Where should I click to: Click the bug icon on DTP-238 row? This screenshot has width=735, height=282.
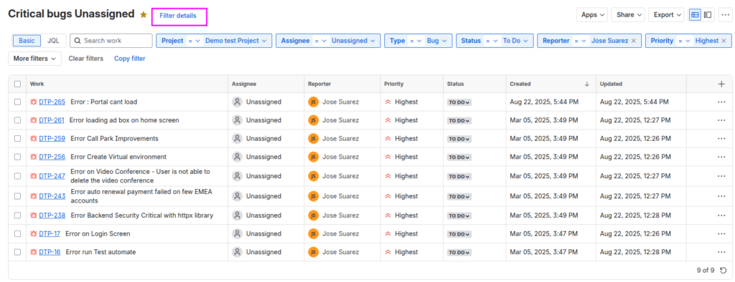pyautogui.click(x=33, y=215)
